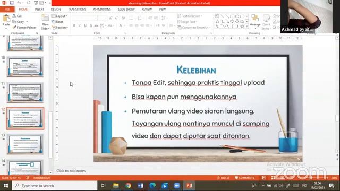Select slide 10 thumbnail
Viewport: 340px width, 191px height.
coord(25,67)
